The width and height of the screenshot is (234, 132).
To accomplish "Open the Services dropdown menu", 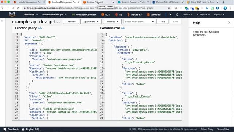I will pos(31,15).
